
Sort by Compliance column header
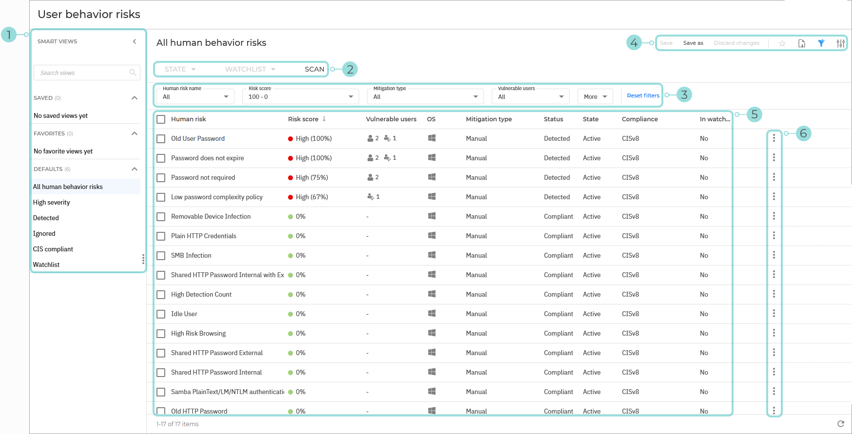coord(639,119)
